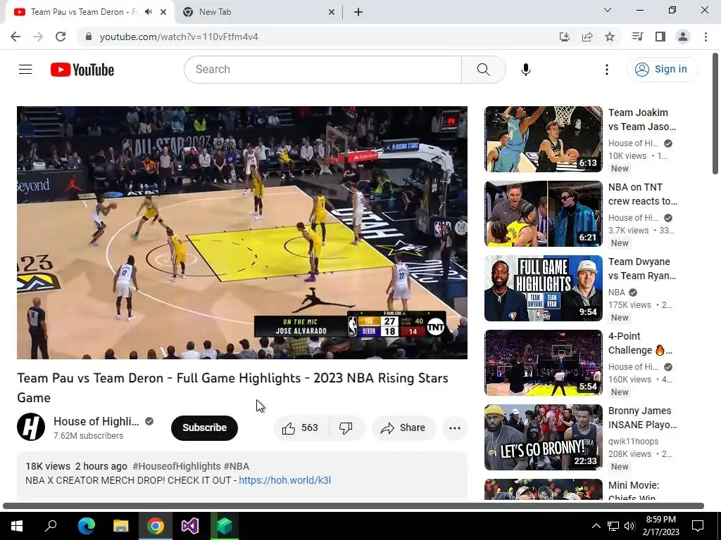Show hidden tray icons chevron
The width and height of the screenshot is (721, 540).
596,526
